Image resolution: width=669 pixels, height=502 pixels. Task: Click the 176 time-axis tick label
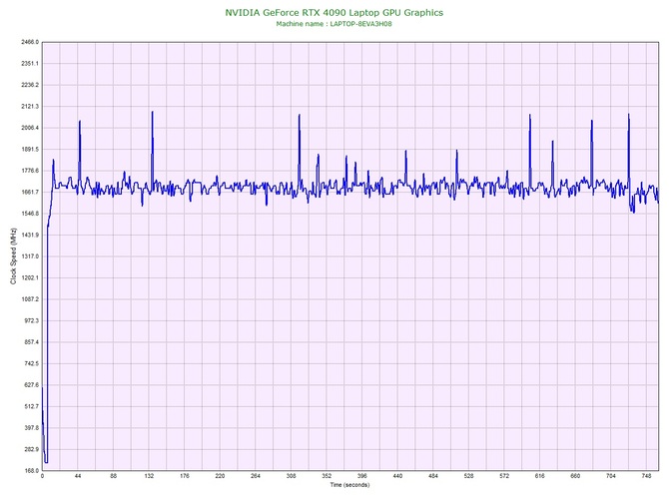point(185,476)
